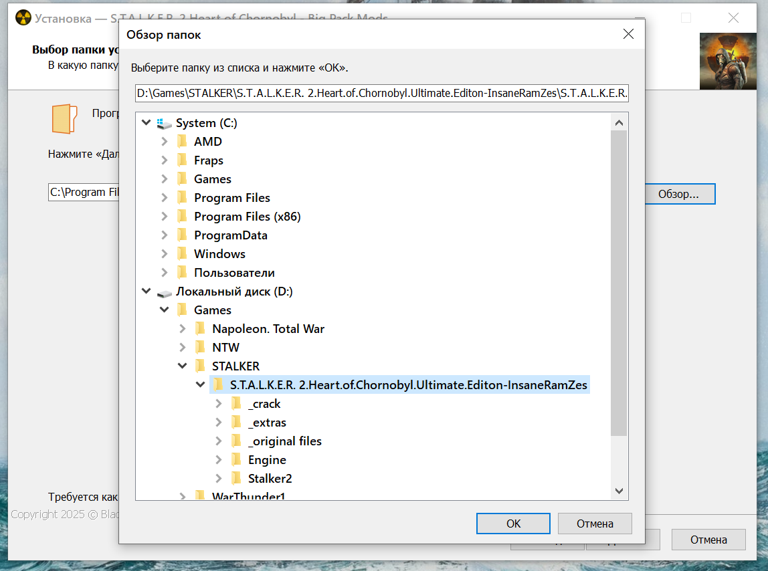Click the STALKER folder icon
Screen dimensions: 768x571
point(200,365)
